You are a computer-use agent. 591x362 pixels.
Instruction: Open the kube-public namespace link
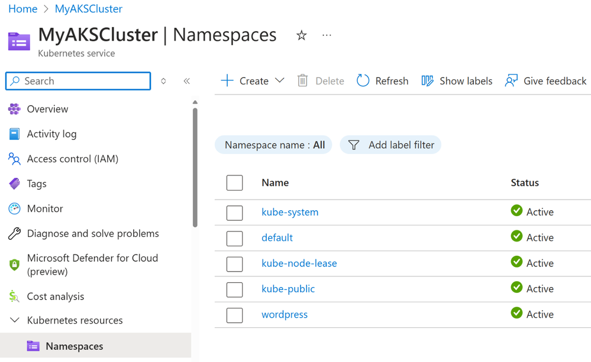(x=288, y=289)
